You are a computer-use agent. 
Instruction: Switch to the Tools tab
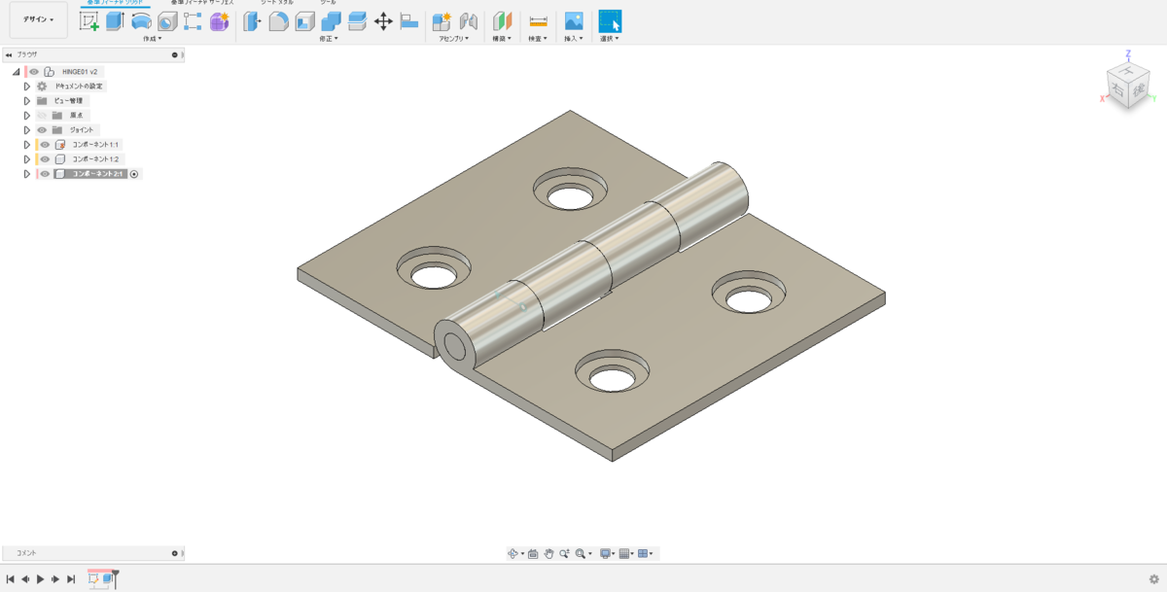coord(328,3)
